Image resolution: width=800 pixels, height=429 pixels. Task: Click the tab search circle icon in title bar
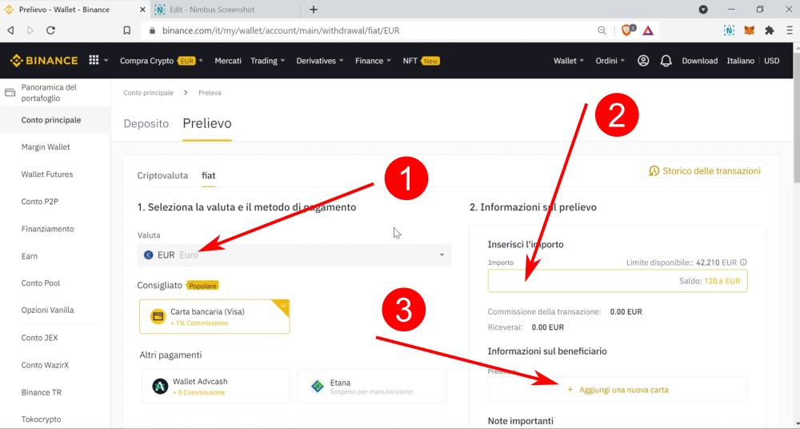pos(703,9)
